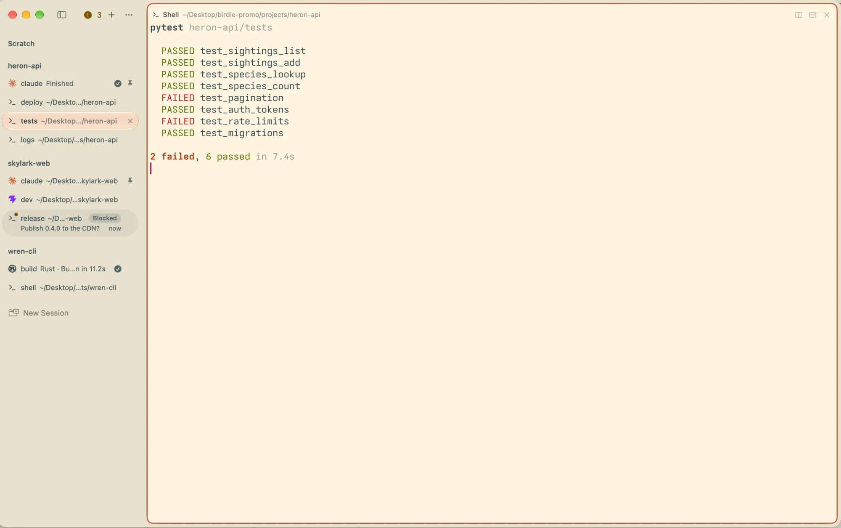
Task: Open the claude Finished session
Action: click(70, 83)
